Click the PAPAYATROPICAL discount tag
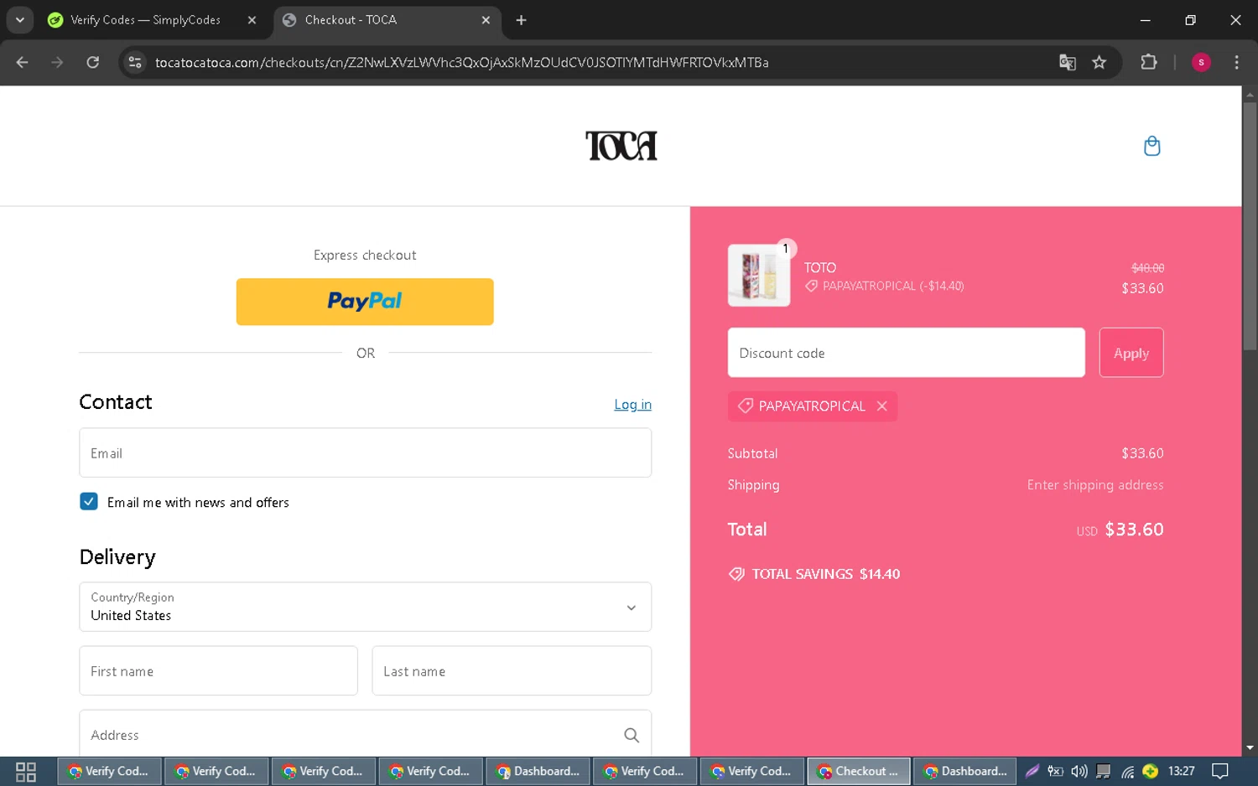Screen dimensions: 1258x786 [x=811, y=406]
